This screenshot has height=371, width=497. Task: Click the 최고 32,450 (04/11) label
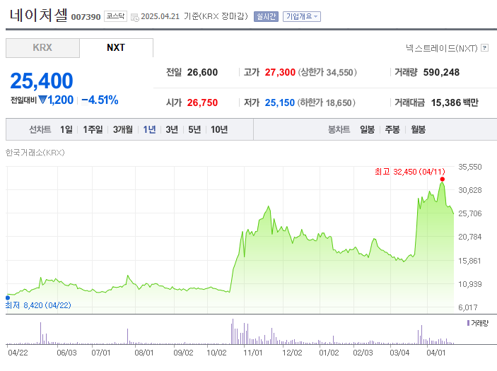410,172
